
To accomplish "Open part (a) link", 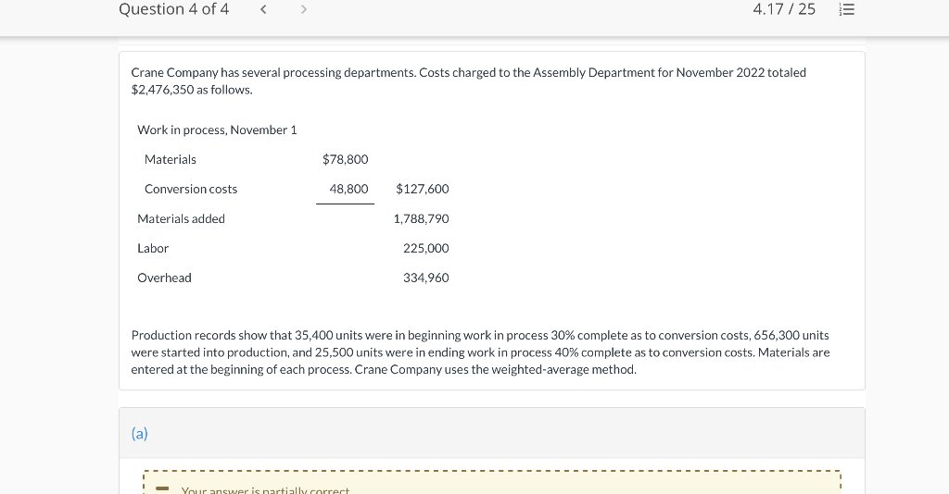I will coord(139,434).
